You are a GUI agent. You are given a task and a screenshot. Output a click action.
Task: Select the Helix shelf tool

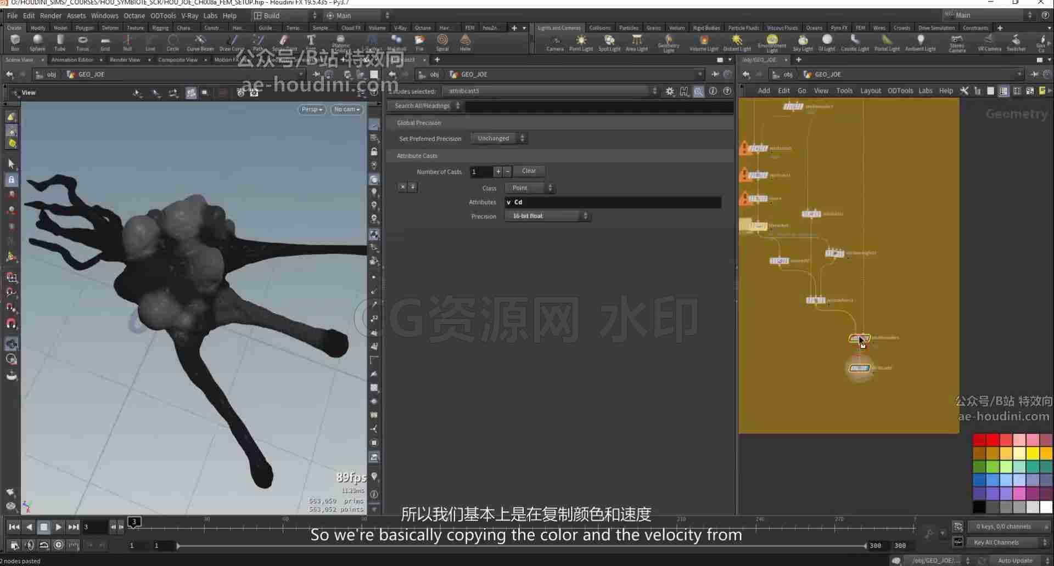click(465, 42)
